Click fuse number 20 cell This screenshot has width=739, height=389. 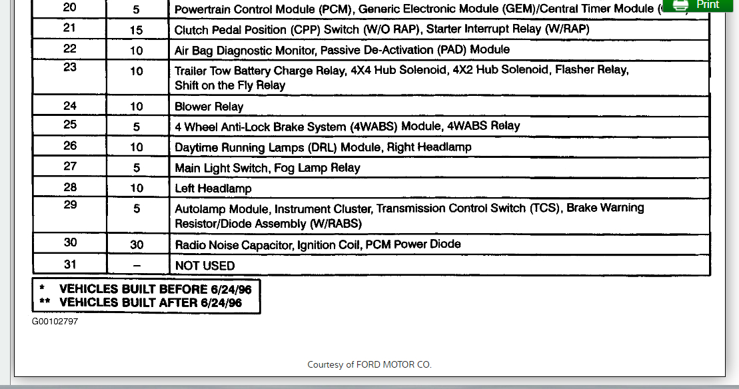[70, 7]
